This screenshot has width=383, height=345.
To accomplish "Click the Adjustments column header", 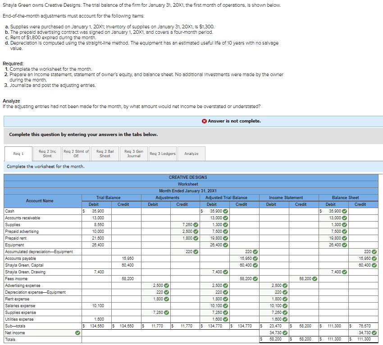I will point(170,198).
